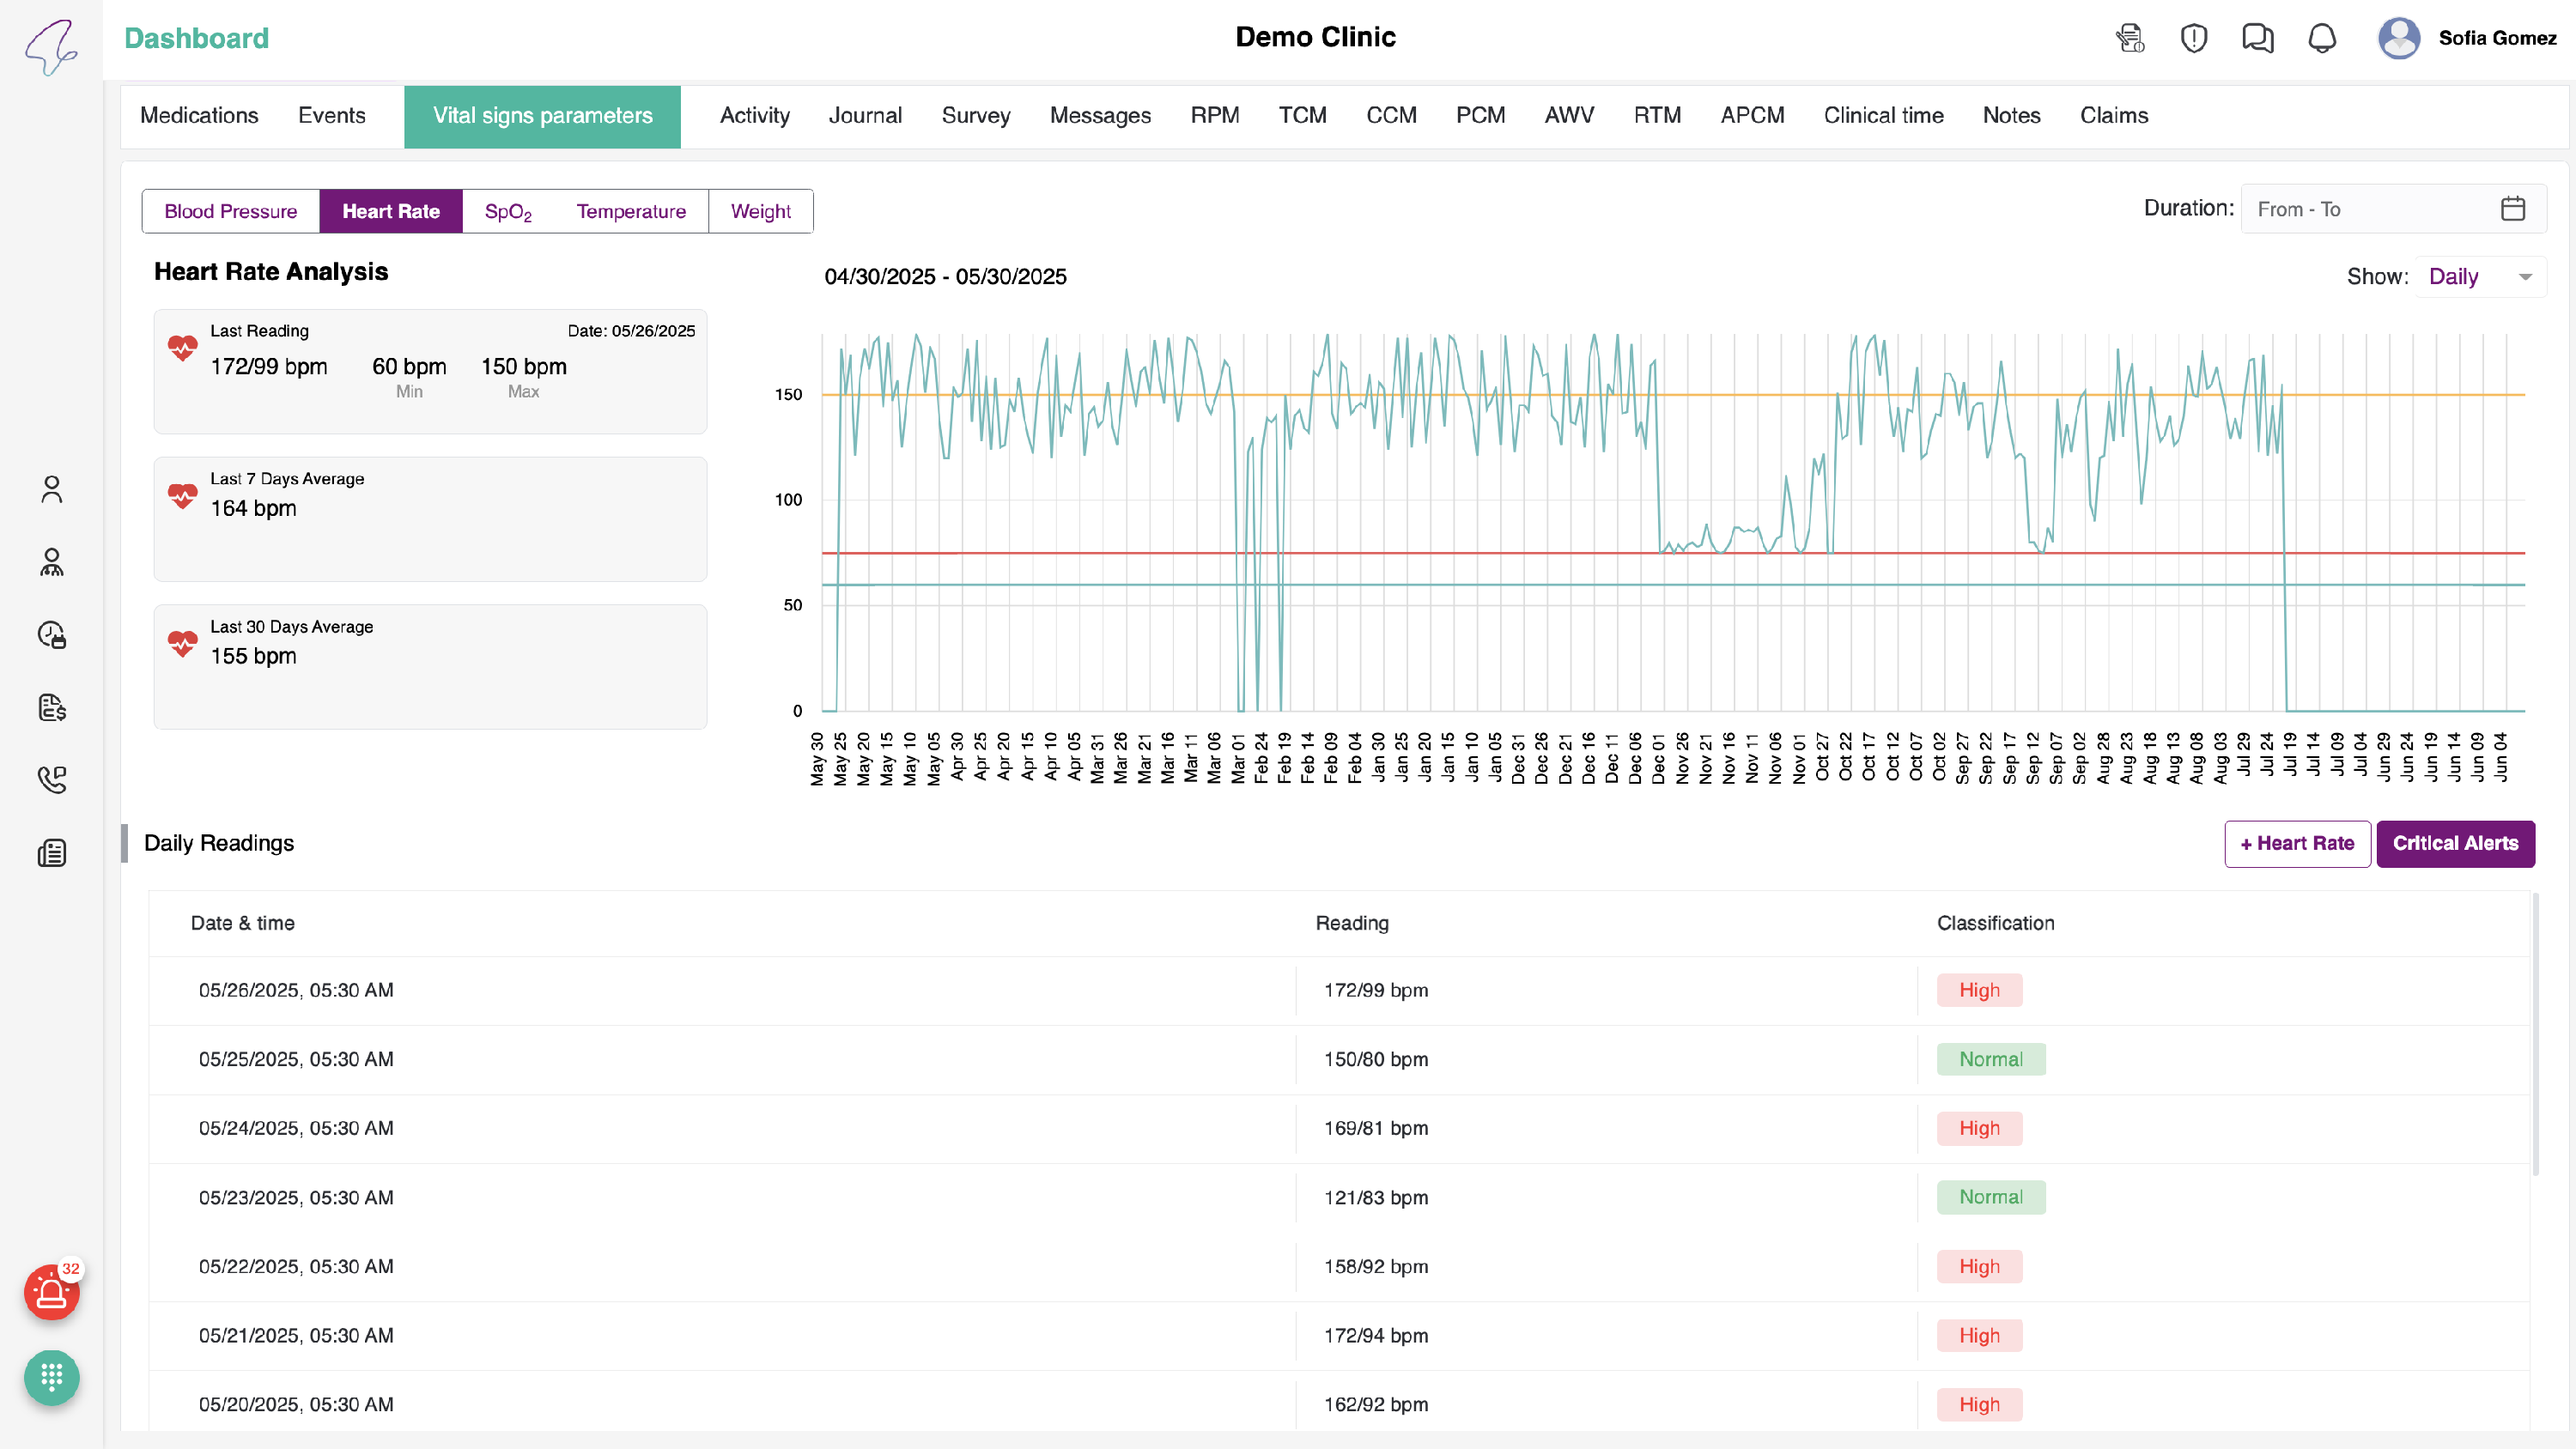Open the phone calls sidebar icon
2576x1449 pixels.
tap(52, 779)
